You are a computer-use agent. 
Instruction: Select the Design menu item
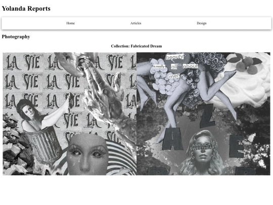point(202,23)
